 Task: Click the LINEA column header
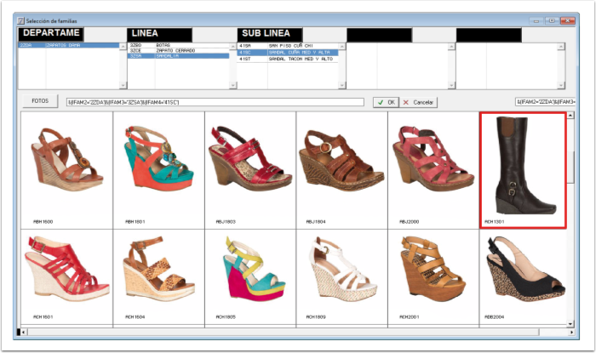[160, 34]
